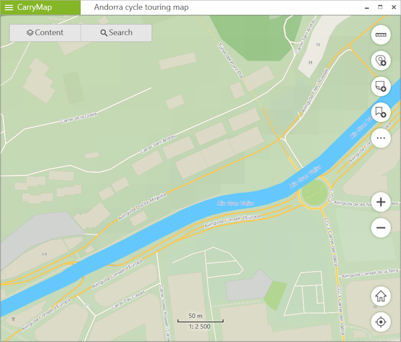The image size is (401, 342).
Task: Click the magnifier icon beside Search
Action: coord(104,33)
